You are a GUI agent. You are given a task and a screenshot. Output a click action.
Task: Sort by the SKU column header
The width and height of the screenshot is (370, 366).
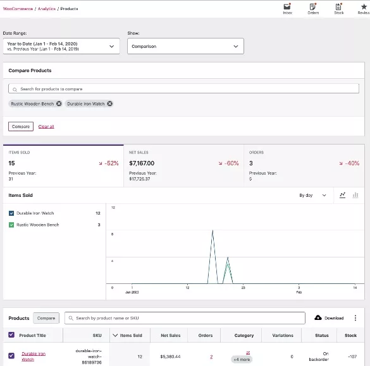coord(97,335)
